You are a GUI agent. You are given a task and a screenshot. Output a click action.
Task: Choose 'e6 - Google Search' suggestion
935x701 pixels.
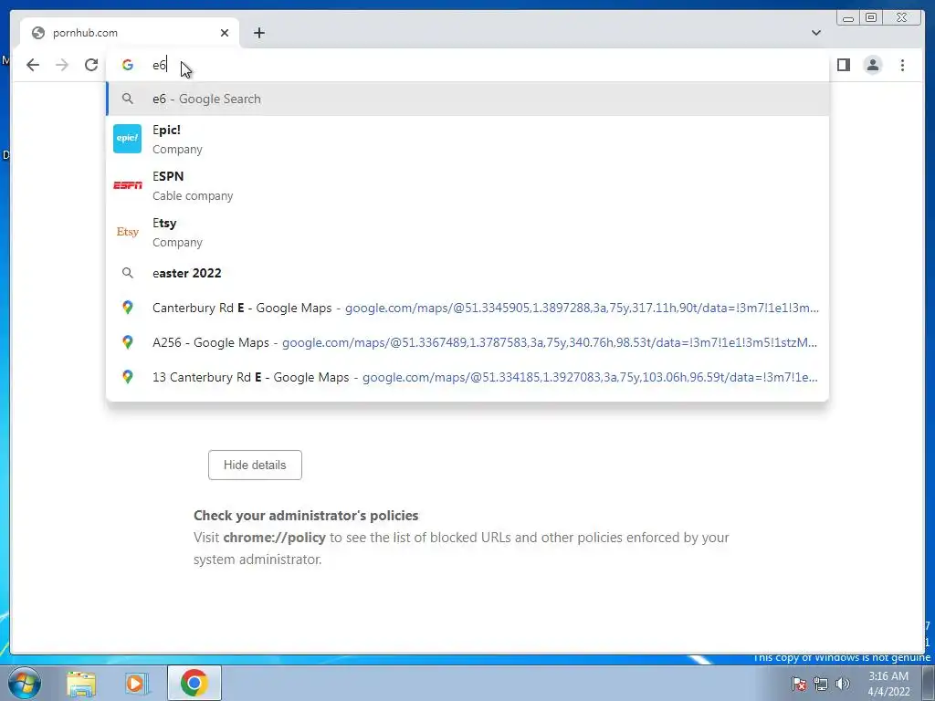(x=467, y=99)
